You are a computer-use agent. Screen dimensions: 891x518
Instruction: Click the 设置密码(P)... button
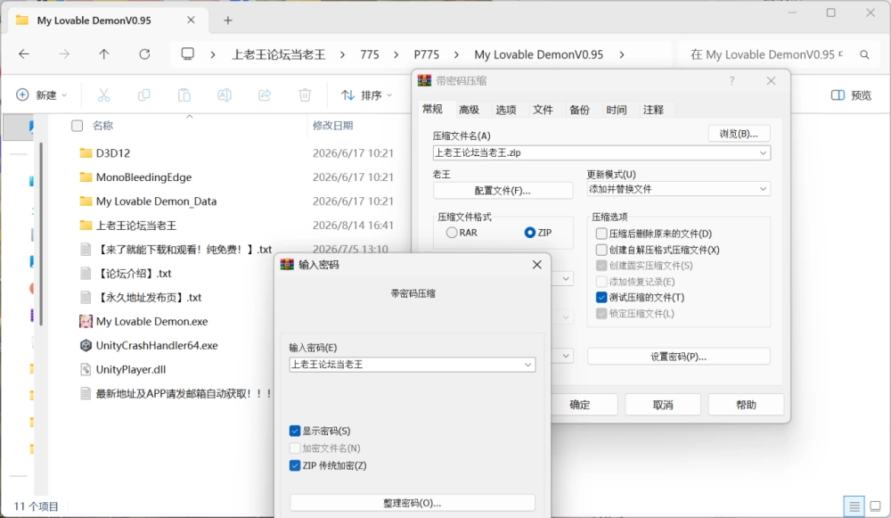pyautogui.click(x=678, y=357)
